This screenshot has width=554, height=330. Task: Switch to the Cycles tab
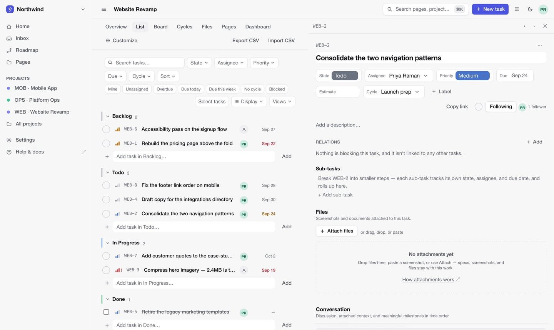click(x=185, y=27)
